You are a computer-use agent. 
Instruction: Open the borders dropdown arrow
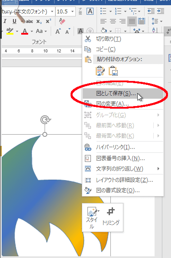point(126,31)
